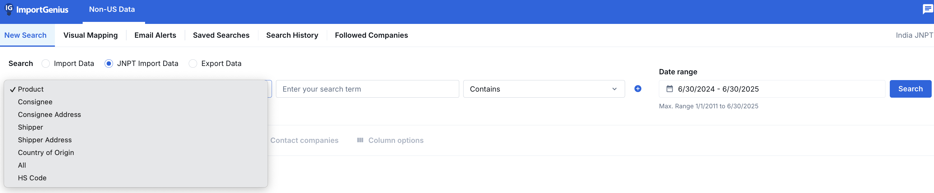Click the search term input field
The image size is (934, 193).
pos(367,89)
